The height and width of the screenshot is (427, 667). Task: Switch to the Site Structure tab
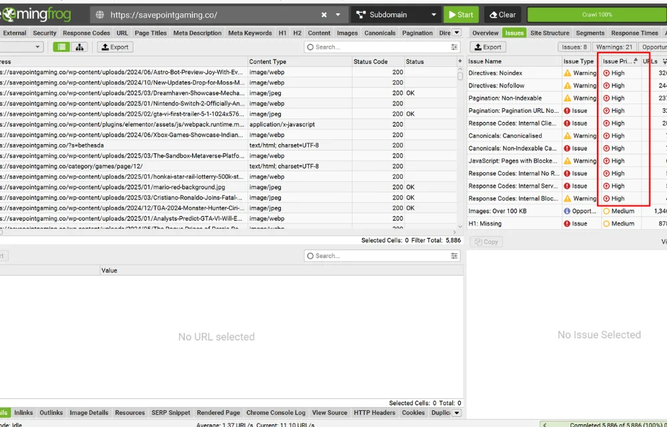[x=550, y=33]
